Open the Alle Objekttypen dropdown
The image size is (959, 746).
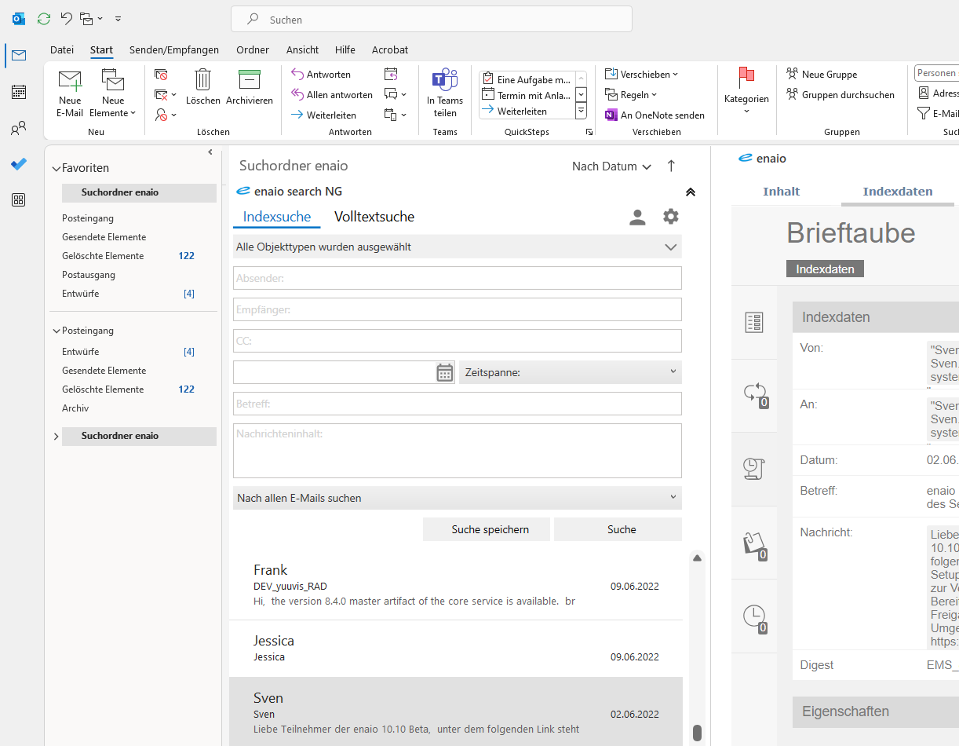457,247
